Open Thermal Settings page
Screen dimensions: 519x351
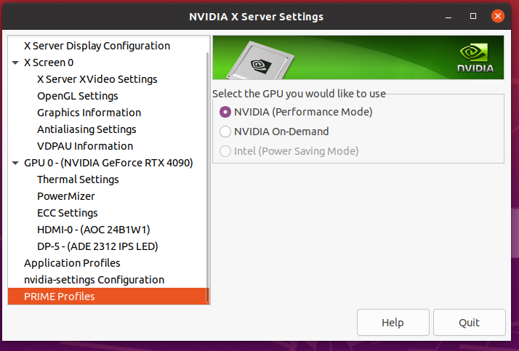click(78, 179)
